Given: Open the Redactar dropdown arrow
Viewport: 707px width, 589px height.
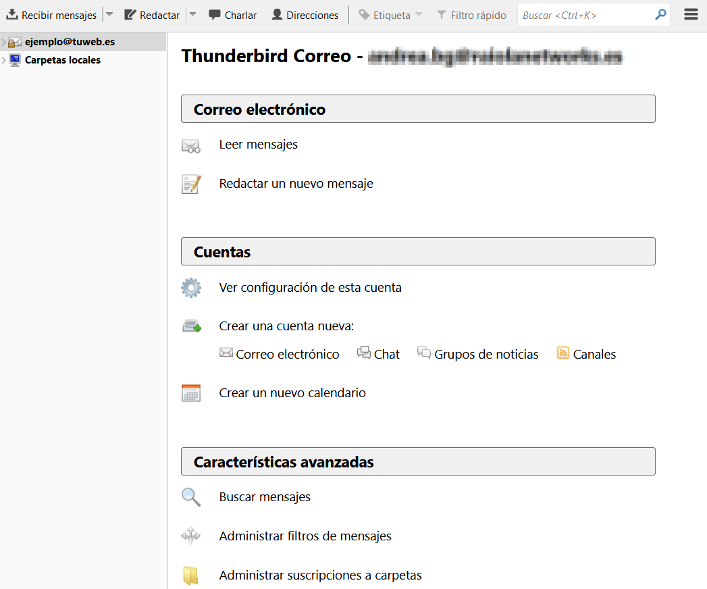Looking at the screenshot, I should pos(193,14).
